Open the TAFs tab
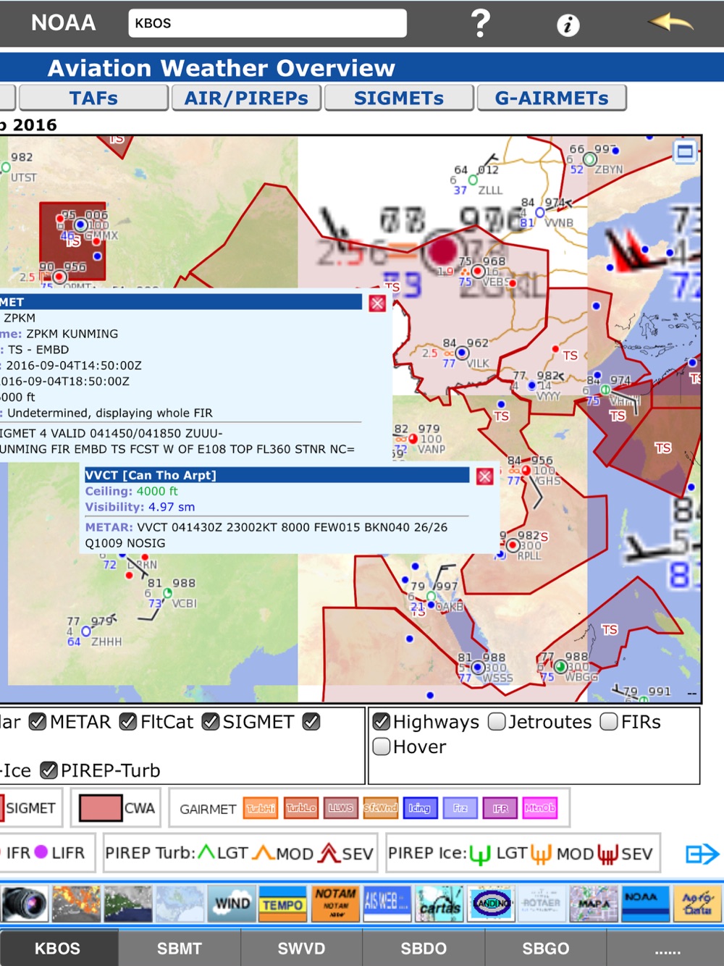 tap(93, 98)
